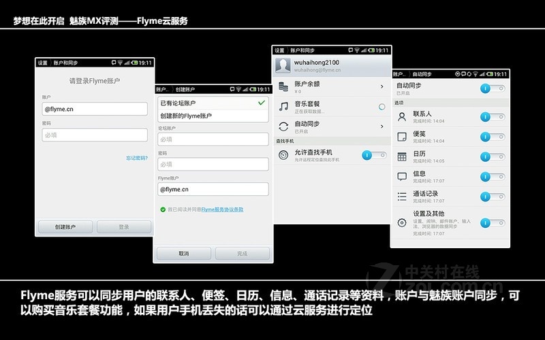Select 已有论坛账户 option

click(x=213, y=103)
